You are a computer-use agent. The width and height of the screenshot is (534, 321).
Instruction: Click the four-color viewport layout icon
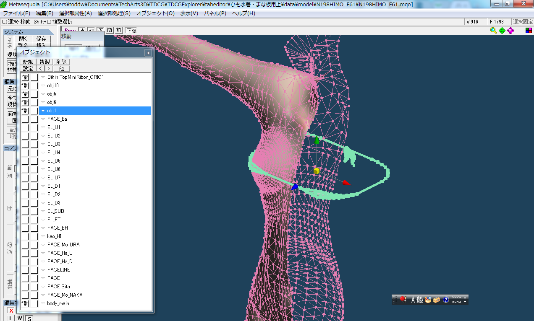(529, 30)
